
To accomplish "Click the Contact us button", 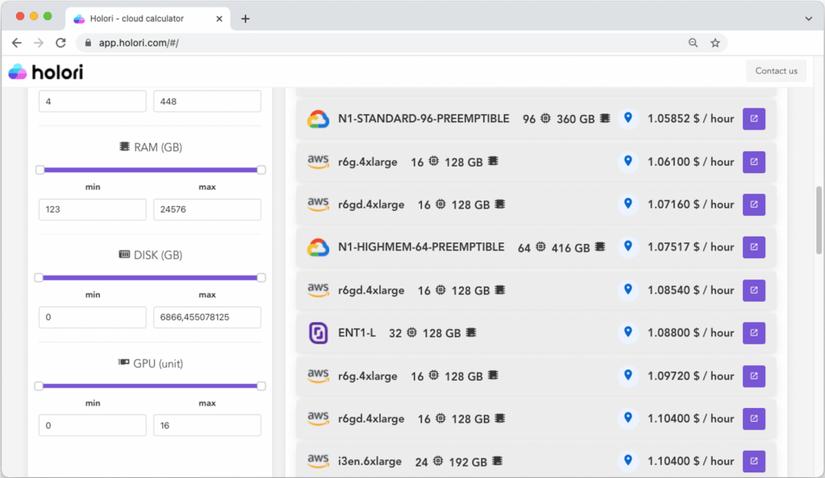I will tap(776, 71).
